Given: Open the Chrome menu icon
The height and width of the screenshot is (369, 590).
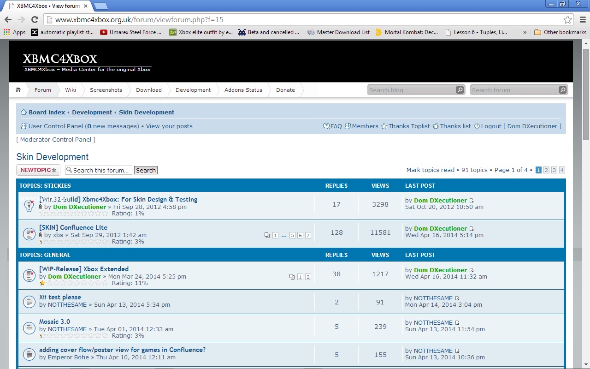Looking at the screenshot, I should [x=582, y=19].
